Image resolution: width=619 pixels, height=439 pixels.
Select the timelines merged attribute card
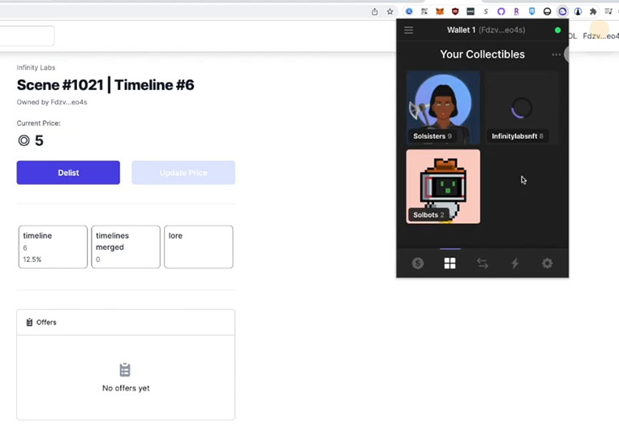[126, 247]
